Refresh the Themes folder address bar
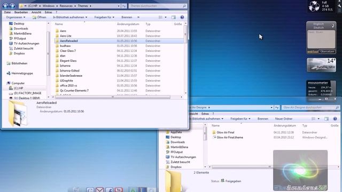342x192 pixels. 124,6
